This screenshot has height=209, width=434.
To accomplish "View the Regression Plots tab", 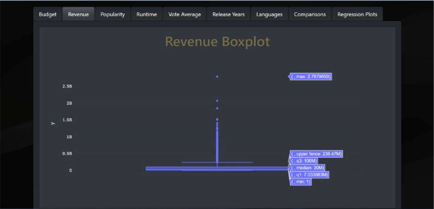I will tap(358, 14).
